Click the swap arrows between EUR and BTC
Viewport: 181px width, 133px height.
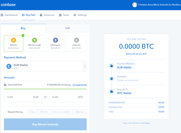pyautogui.click(x=45, y=97)
